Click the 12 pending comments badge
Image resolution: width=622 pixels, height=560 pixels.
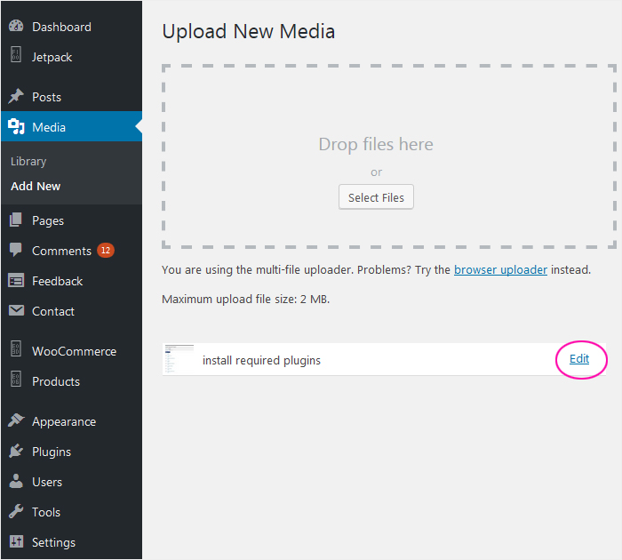click(106, 251)
